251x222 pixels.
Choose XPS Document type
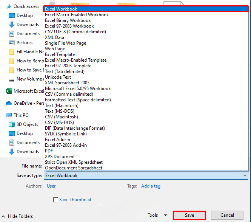[146, 157]
